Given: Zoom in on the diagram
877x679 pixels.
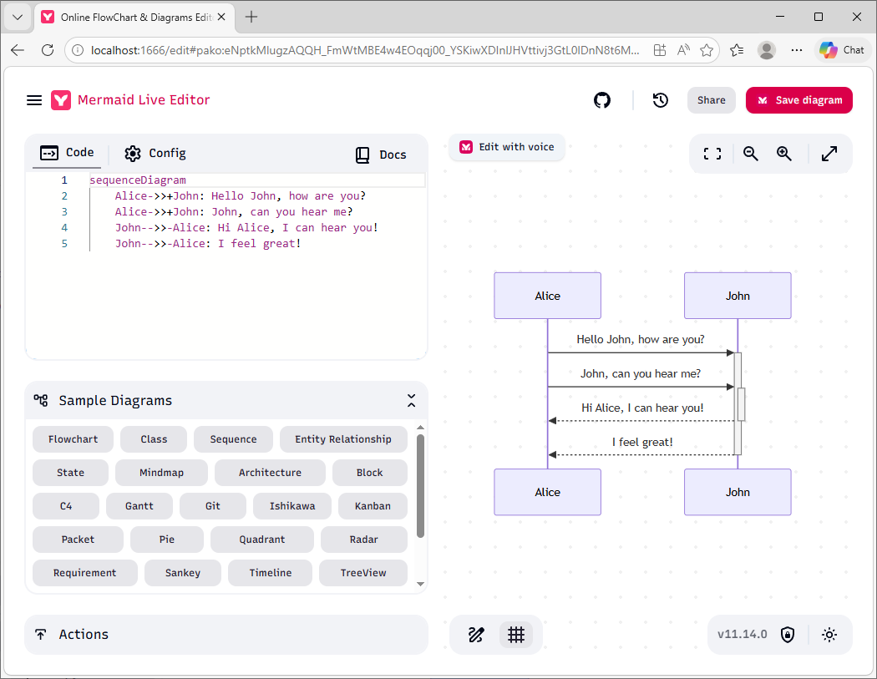Looking at the screenshot, I should (x=783, y=154).
